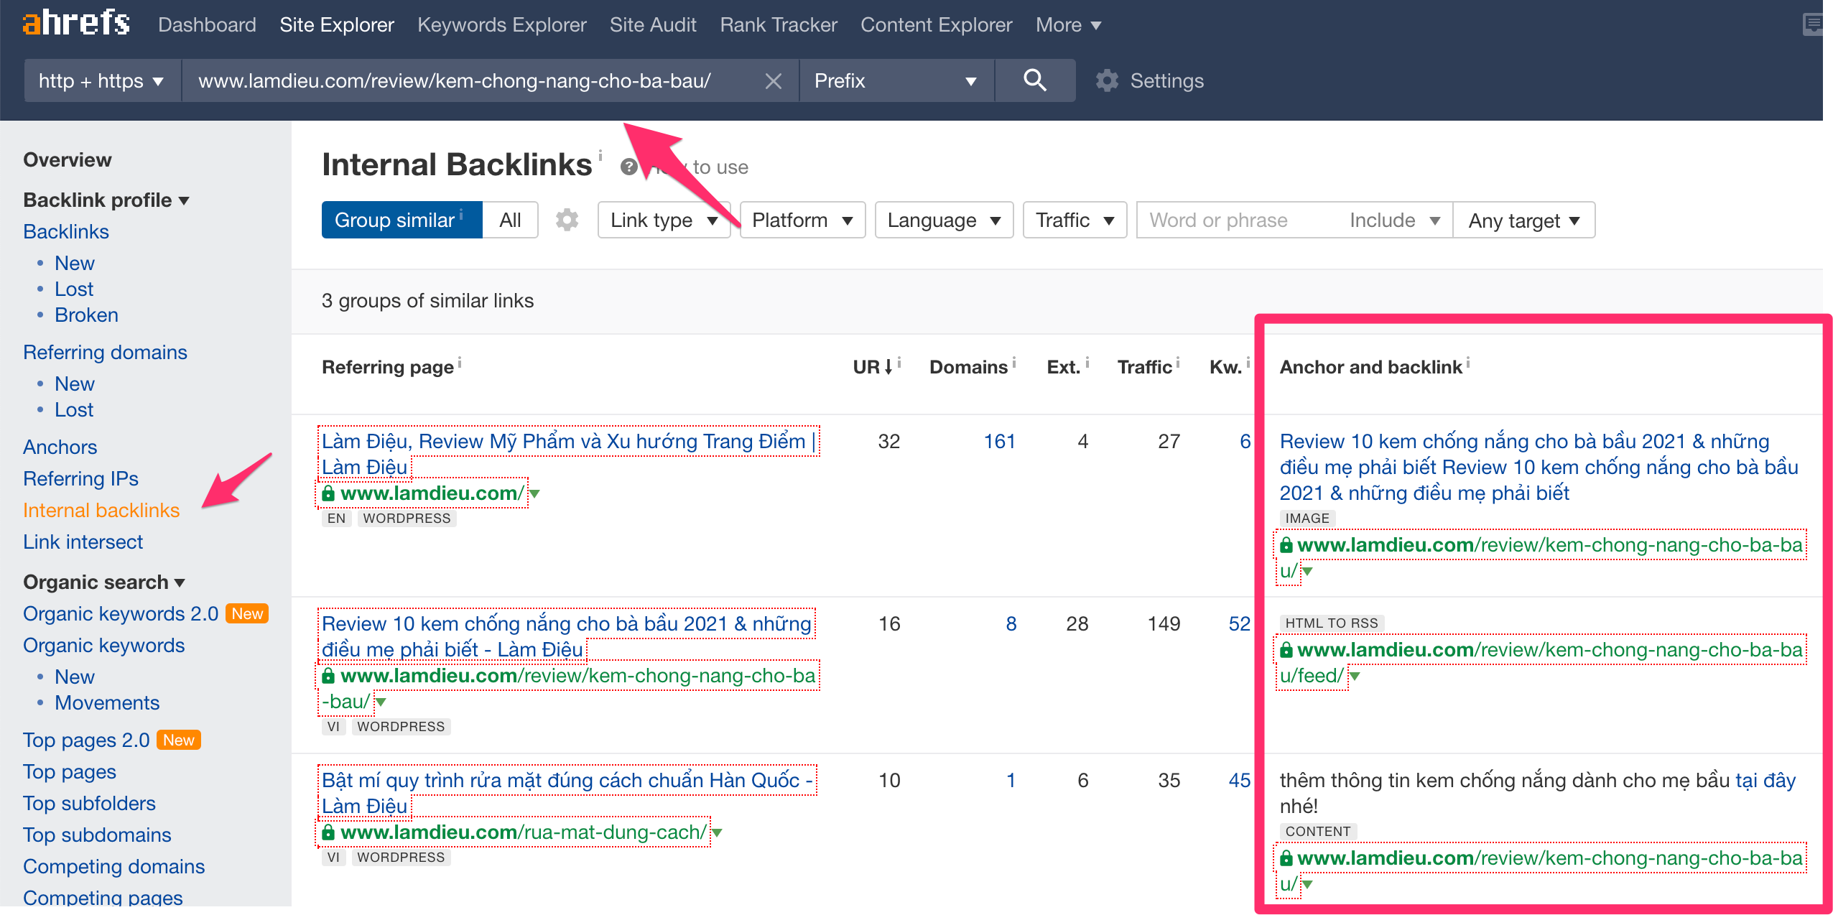The image size is (1833, 915).
Task: Click the help question mark icon
Action: pyautogui.click(x=629, y=167)
